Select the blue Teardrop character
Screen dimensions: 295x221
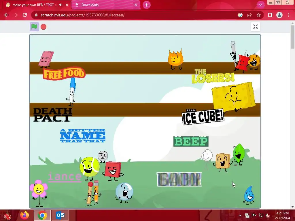(x=249, y=195)
